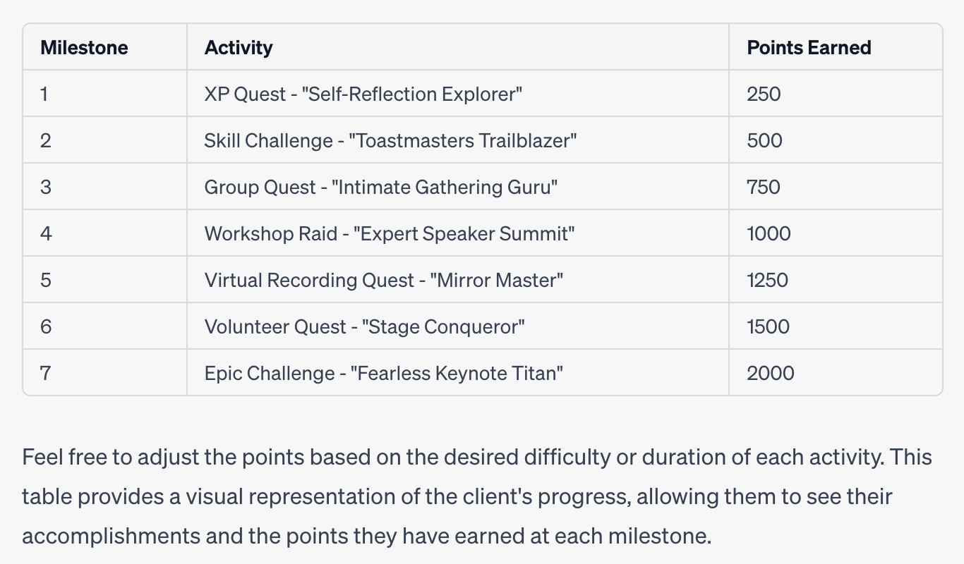Select the "Self-Reflection Explorer" activity cell
This screenshot has width=964, height=564.
(363, 94)
